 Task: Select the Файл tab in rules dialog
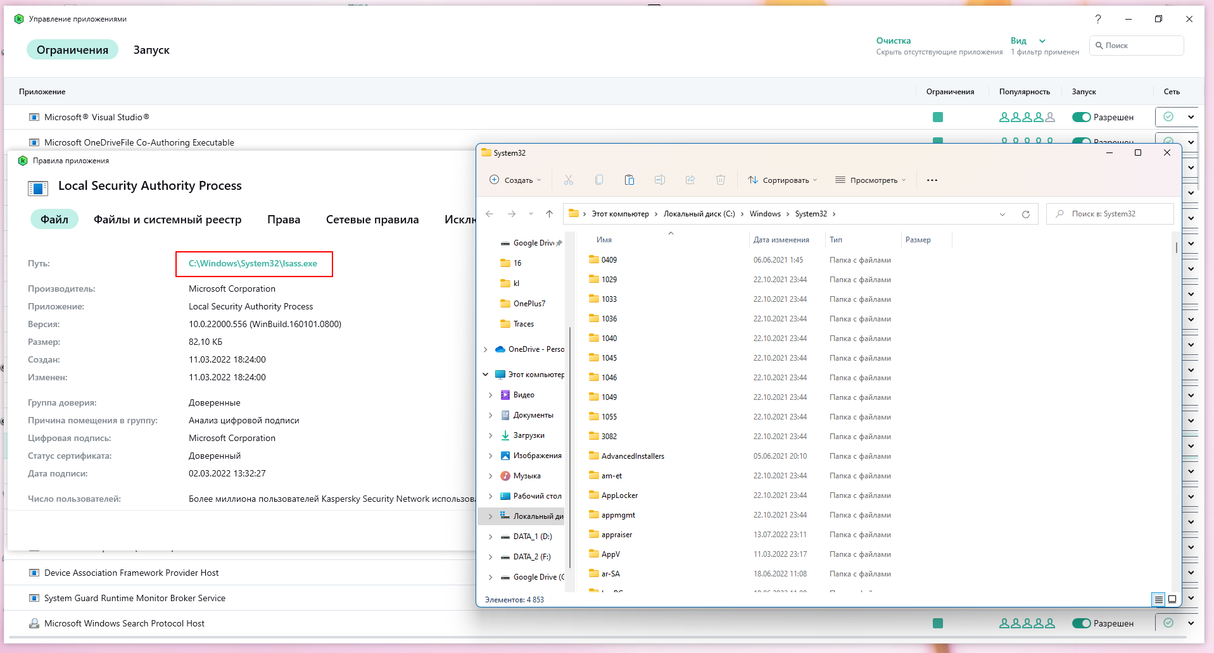54,219
